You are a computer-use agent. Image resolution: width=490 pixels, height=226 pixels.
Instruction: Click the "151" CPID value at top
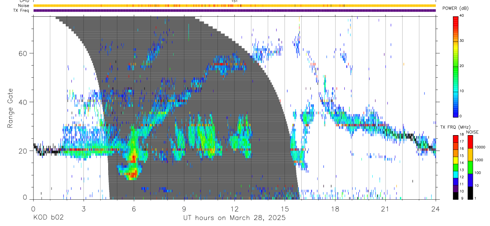coord(235,2)
